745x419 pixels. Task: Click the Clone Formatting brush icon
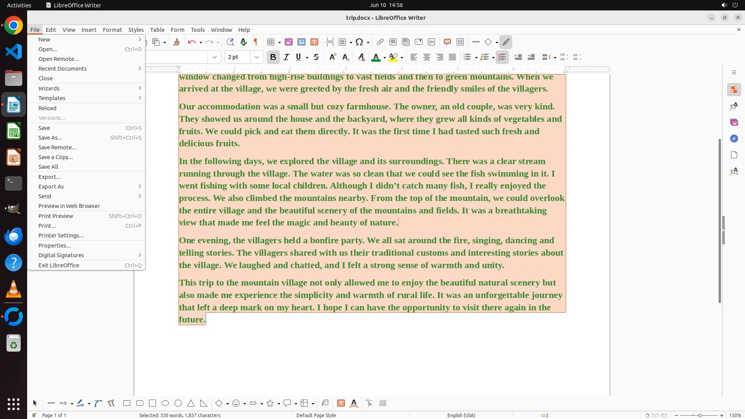[177, 42]
